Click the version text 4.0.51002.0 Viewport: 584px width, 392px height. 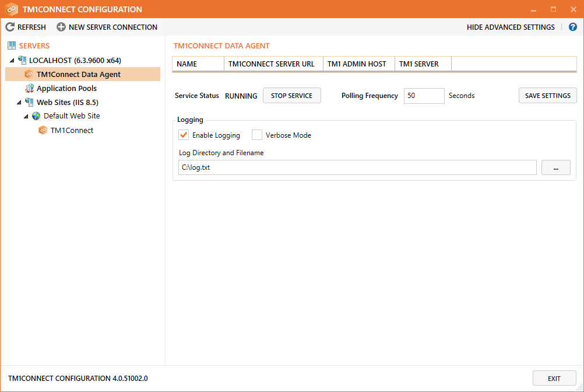pos(130,378)
